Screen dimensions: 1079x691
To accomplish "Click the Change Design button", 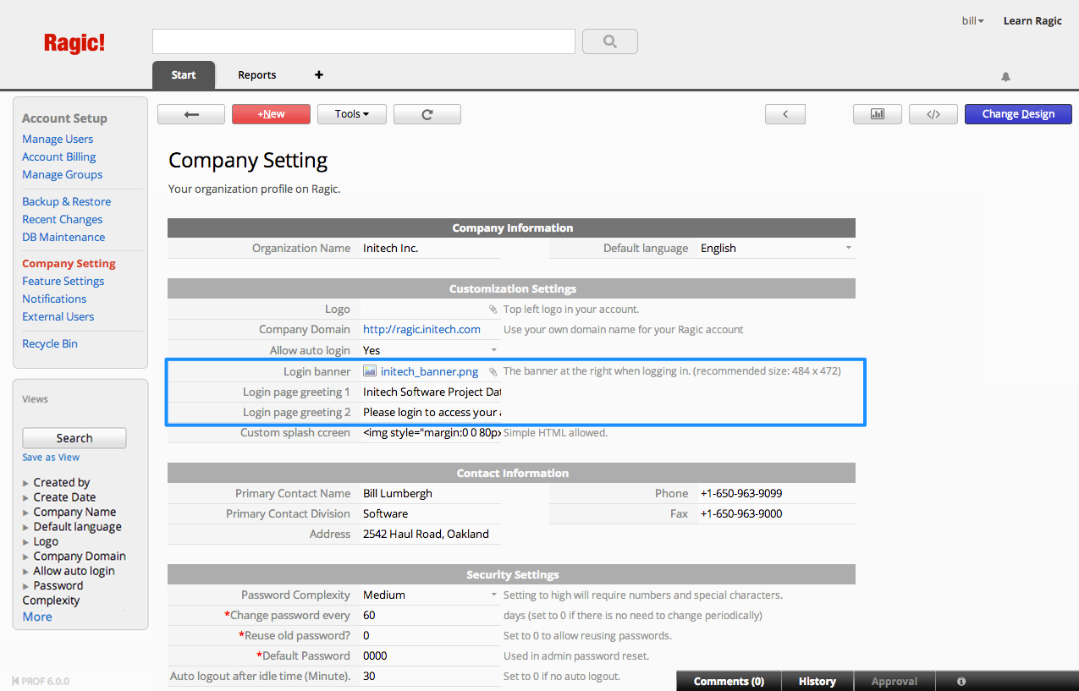I will click(x=1018, y=114).
